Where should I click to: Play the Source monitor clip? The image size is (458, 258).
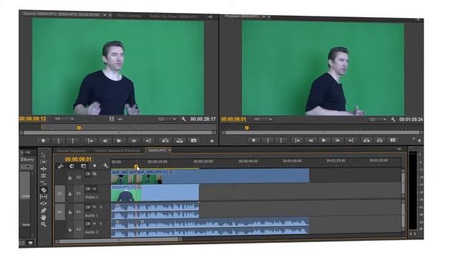pos(120,140)
